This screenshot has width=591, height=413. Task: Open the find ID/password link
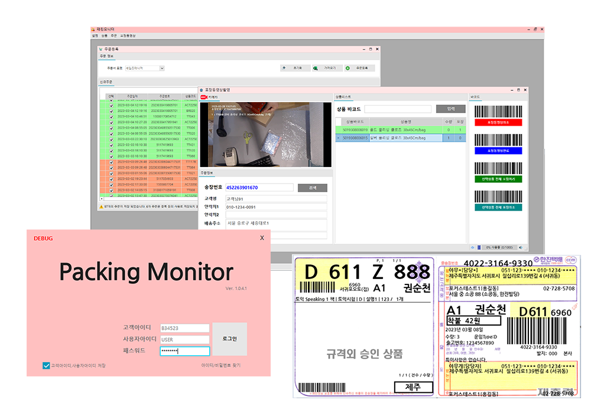click(x=221, y=365)
